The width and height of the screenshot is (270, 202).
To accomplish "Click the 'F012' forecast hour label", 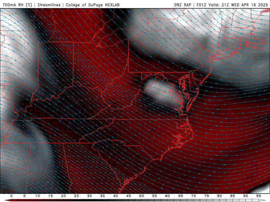I will coord(201,5).
